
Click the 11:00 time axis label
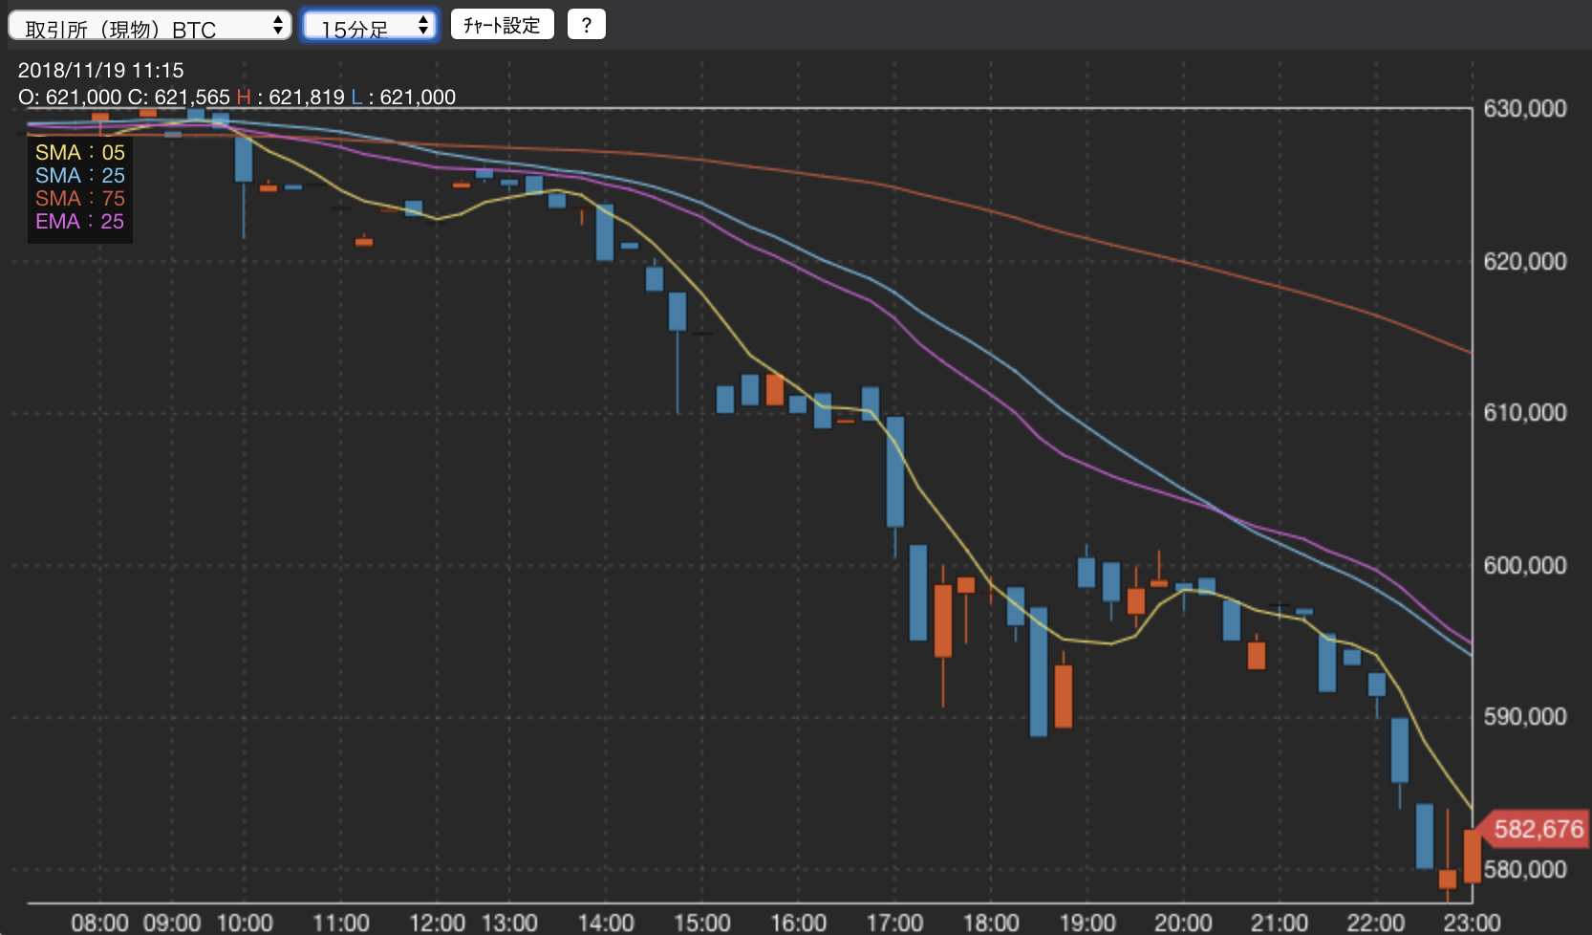[341, 923]
